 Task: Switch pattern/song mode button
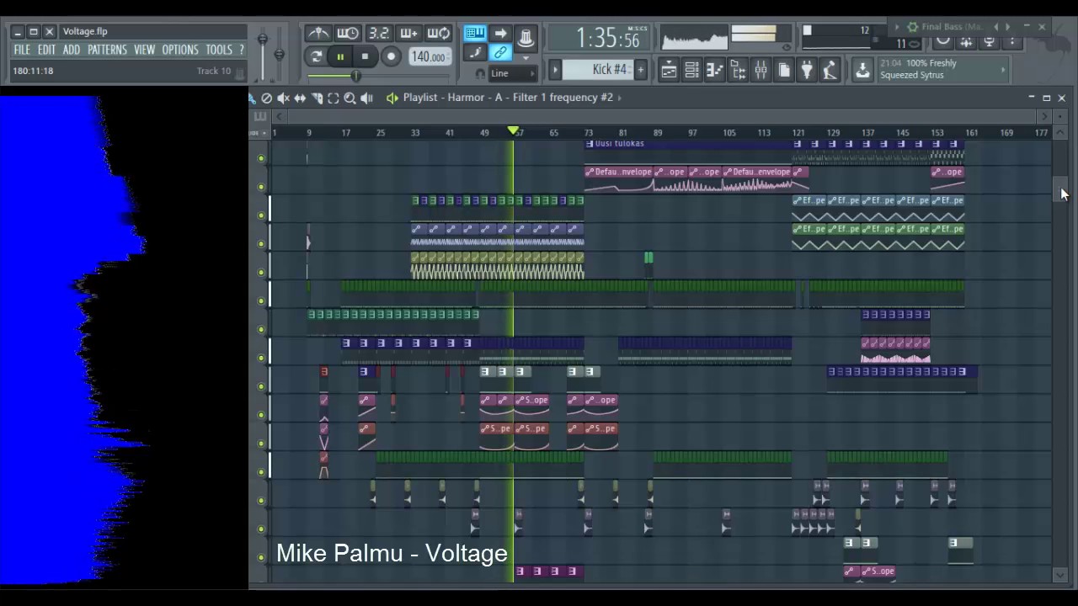pos(317,56)
